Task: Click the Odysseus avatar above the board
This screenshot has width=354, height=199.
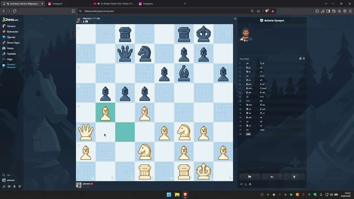Action: pyautogui.click(x=79, y=20)
